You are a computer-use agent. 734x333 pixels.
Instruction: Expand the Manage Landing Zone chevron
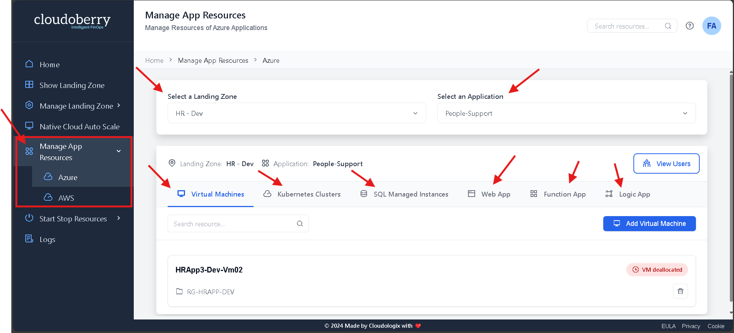[119, 105]
